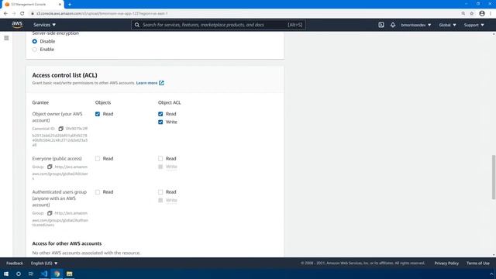Viewport: 496px width, 279px height.
Task: Open the Privacy Policy link
Action: point(446,263)
